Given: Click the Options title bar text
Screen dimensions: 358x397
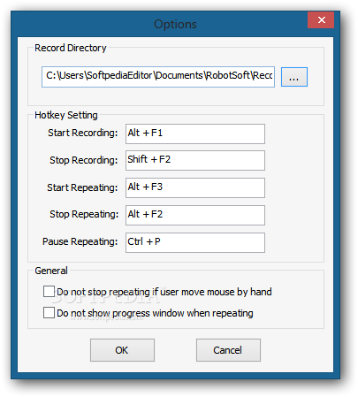Looking at the screenshot, I should point(175,24).
